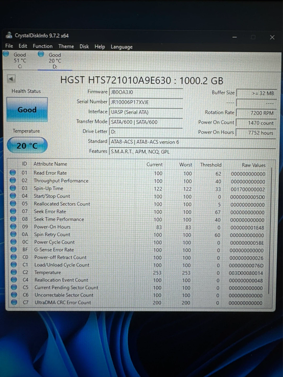Screen dimensions: 283x377
Task: Click the Buffer Size value >= 32 MB
Action: (257, 93)
